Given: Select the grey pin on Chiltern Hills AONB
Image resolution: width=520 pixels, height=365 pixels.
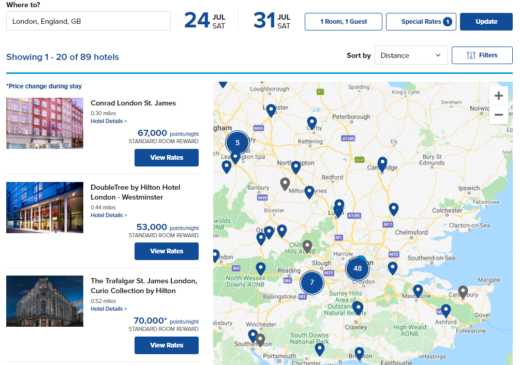Looking at the screenshot, I should [x=307, y=247].
